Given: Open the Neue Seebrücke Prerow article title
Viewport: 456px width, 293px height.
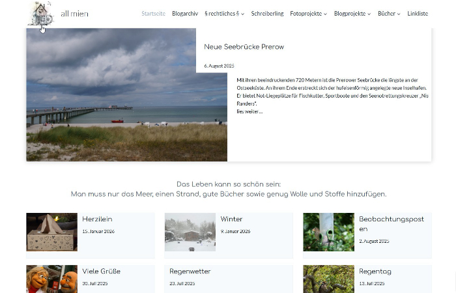Looking at the screenshot, I should click(x=244, y=47).
